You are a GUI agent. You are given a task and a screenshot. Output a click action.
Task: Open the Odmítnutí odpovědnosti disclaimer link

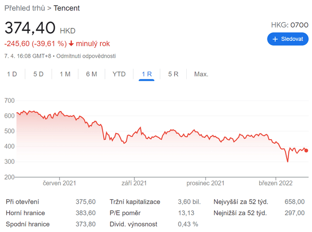[x=86, y=56]
